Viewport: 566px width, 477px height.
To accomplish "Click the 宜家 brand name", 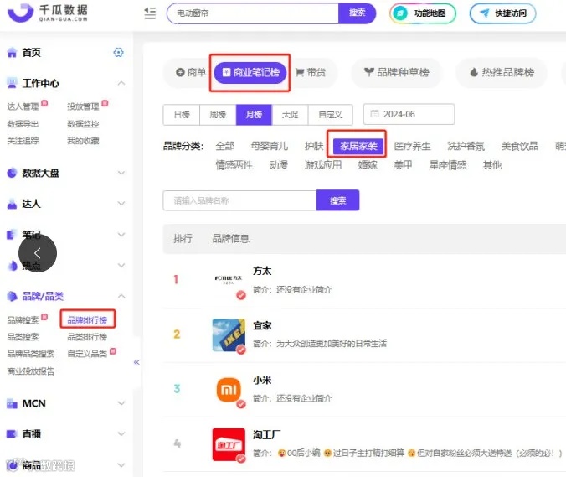I will [x=262, y=325].
